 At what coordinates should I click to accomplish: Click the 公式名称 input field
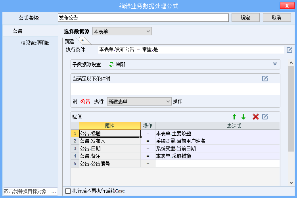point(143,17)
